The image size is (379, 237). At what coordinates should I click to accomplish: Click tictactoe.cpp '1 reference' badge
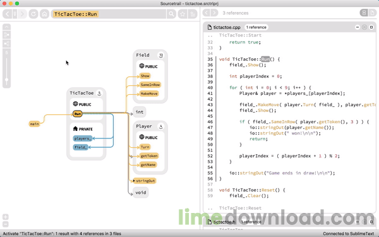coord(256,27)
